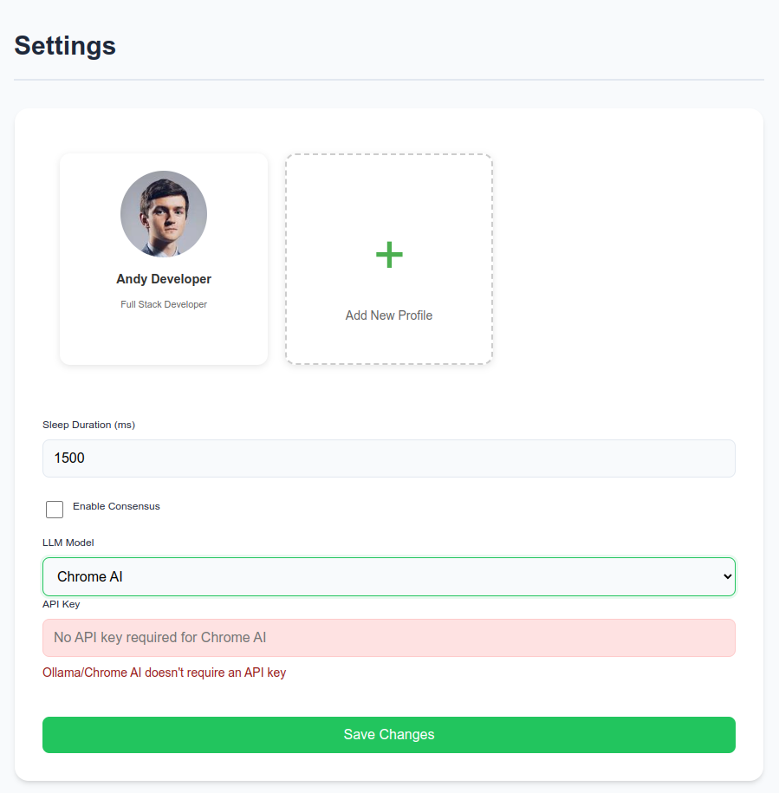Open the LLM Model dropdown
The image size is (779, 793).
click(x=389, y=576)
